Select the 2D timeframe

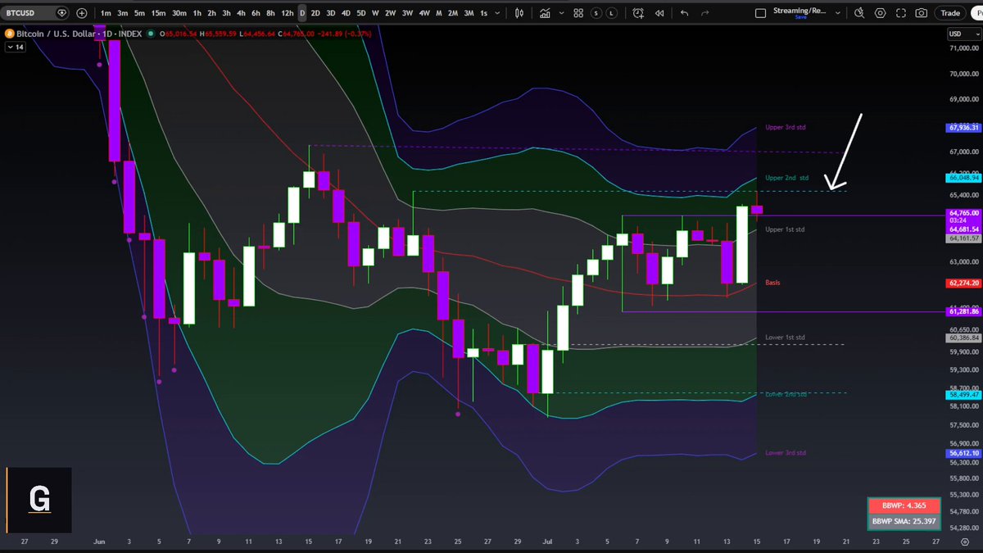(315, 13)
